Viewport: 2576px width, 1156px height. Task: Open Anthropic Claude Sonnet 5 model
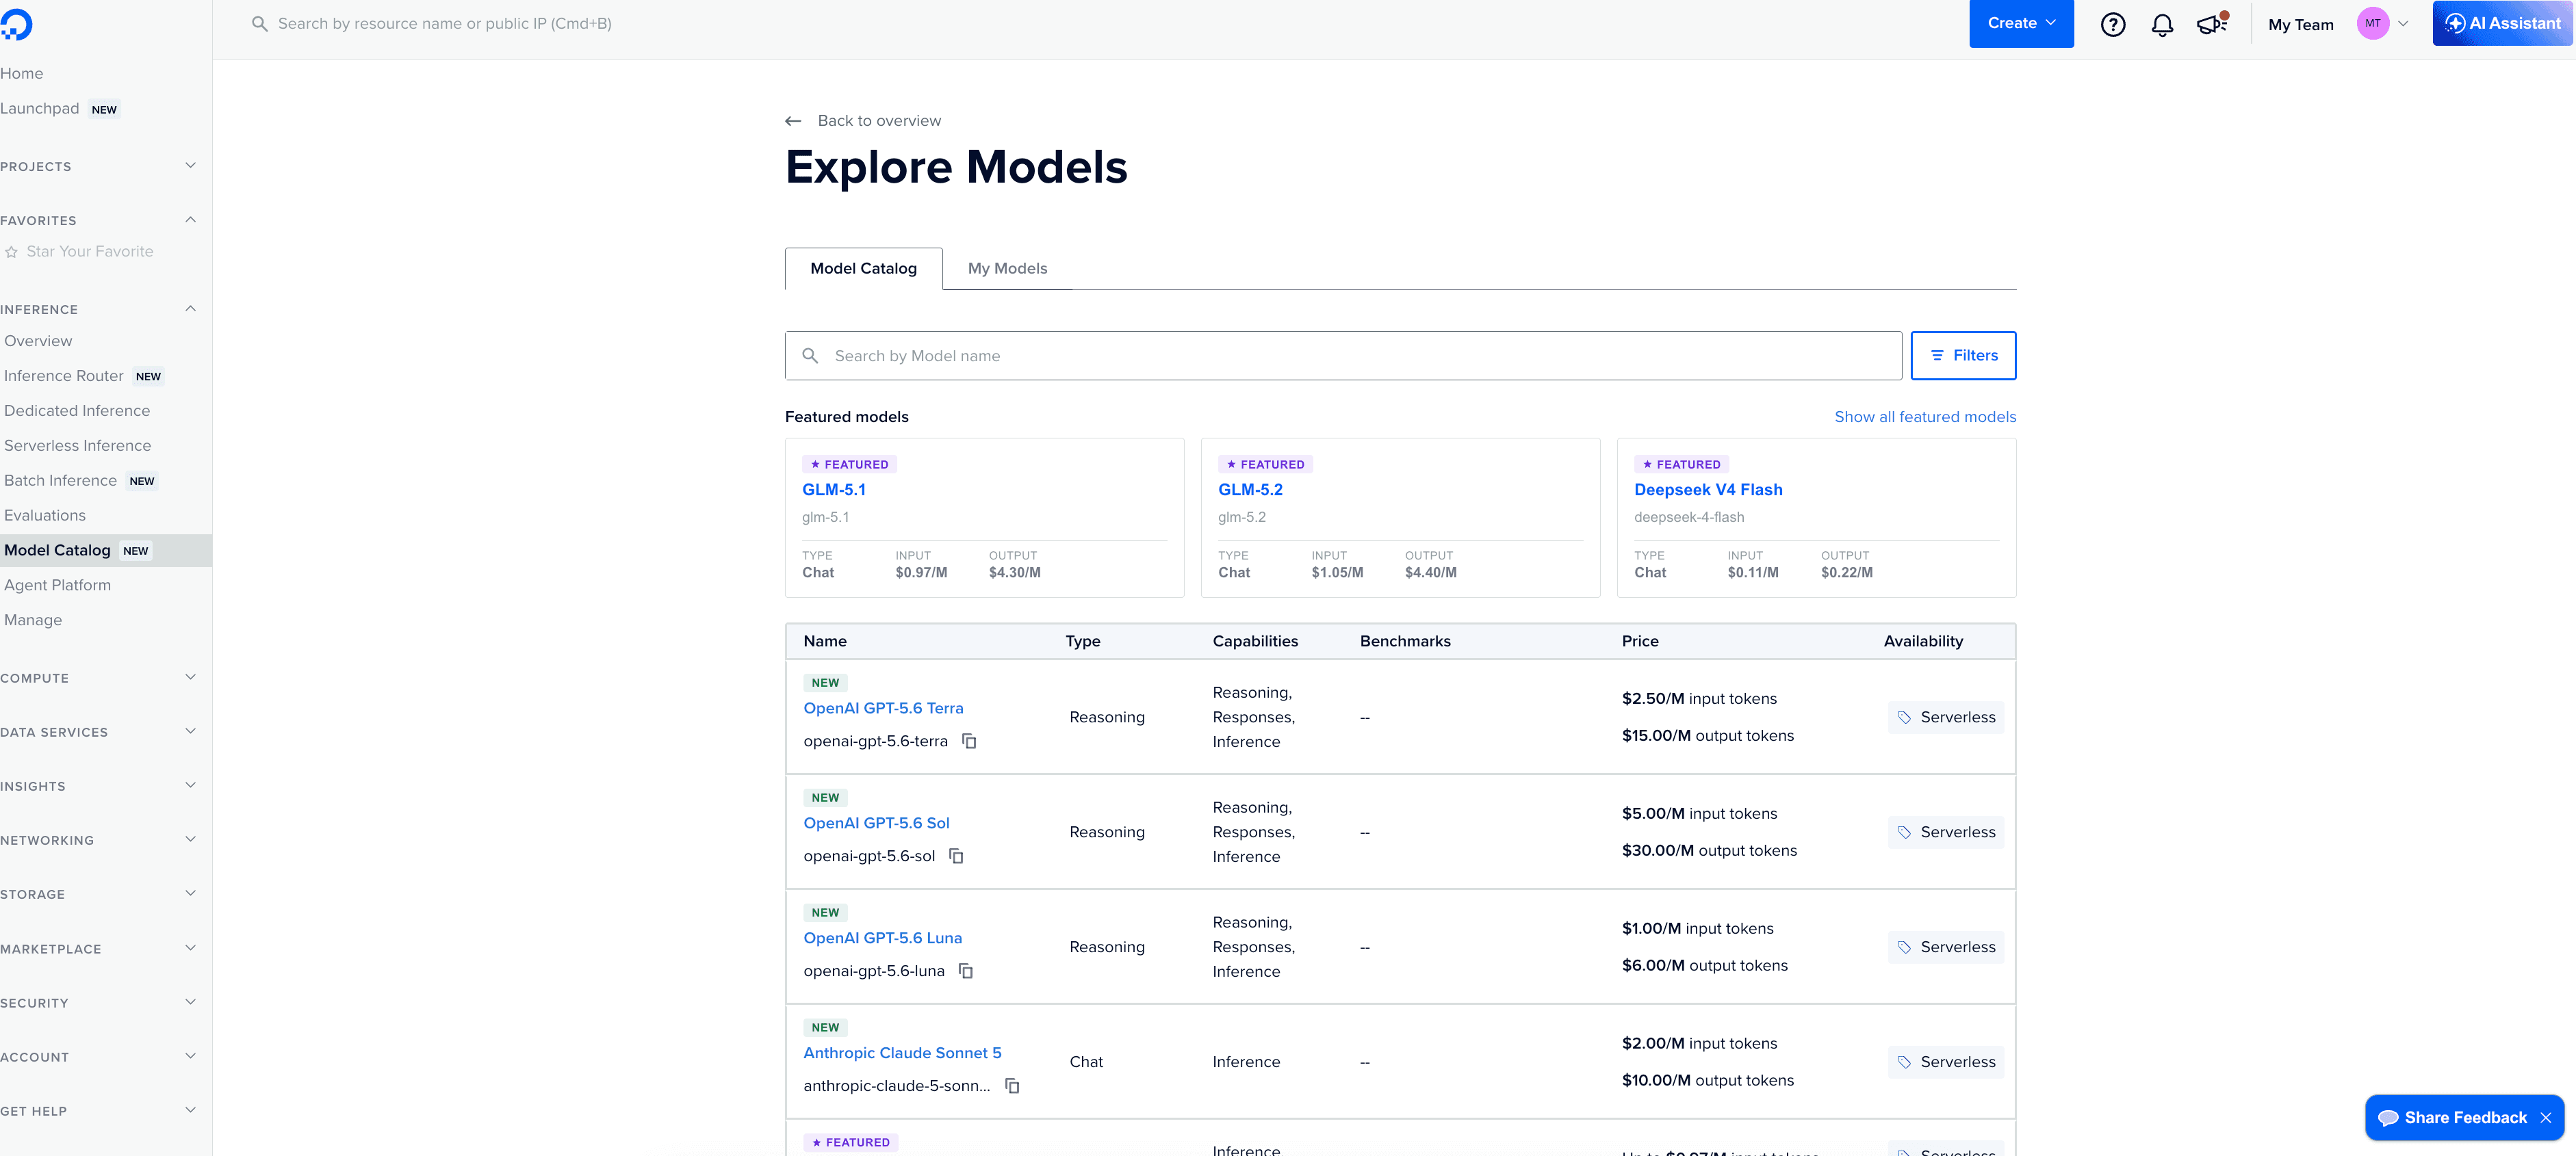[x=902, y=1053]
